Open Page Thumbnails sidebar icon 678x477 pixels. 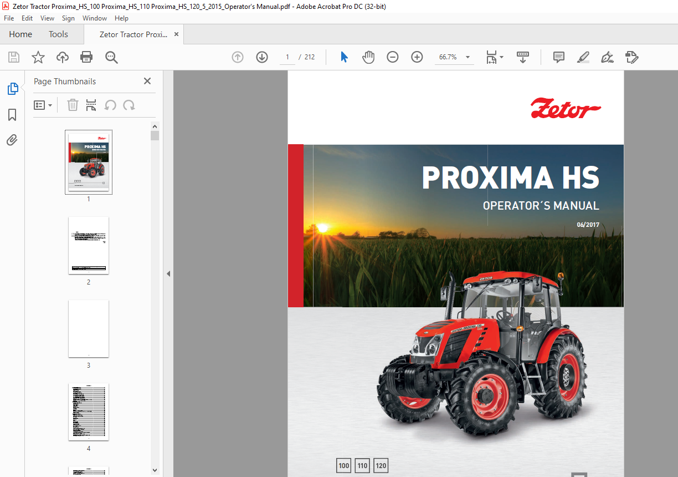tap(12, 89)
